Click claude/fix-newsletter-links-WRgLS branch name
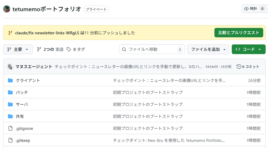Screen dimensions: 268x148 point(47,33)
